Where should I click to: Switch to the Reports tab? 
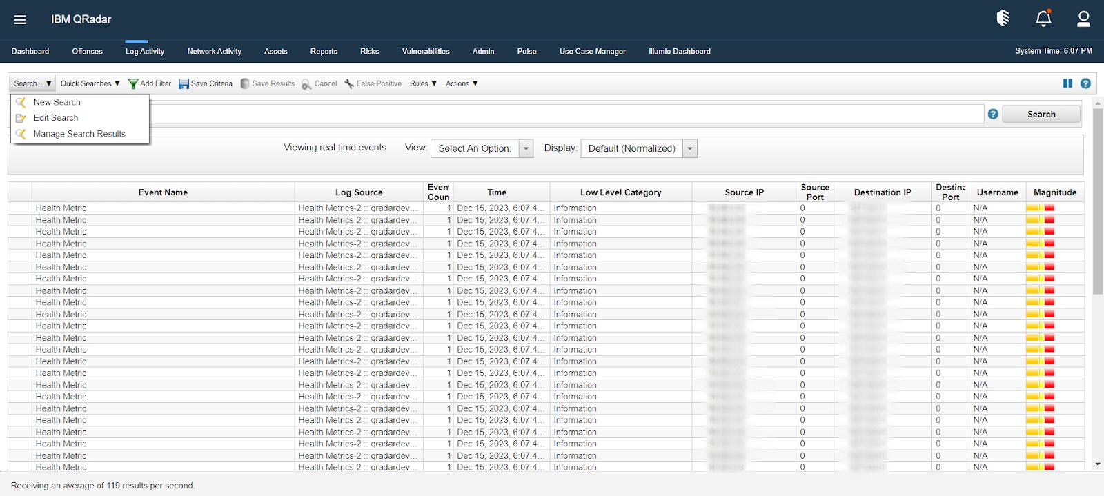(x=324, y=52)
